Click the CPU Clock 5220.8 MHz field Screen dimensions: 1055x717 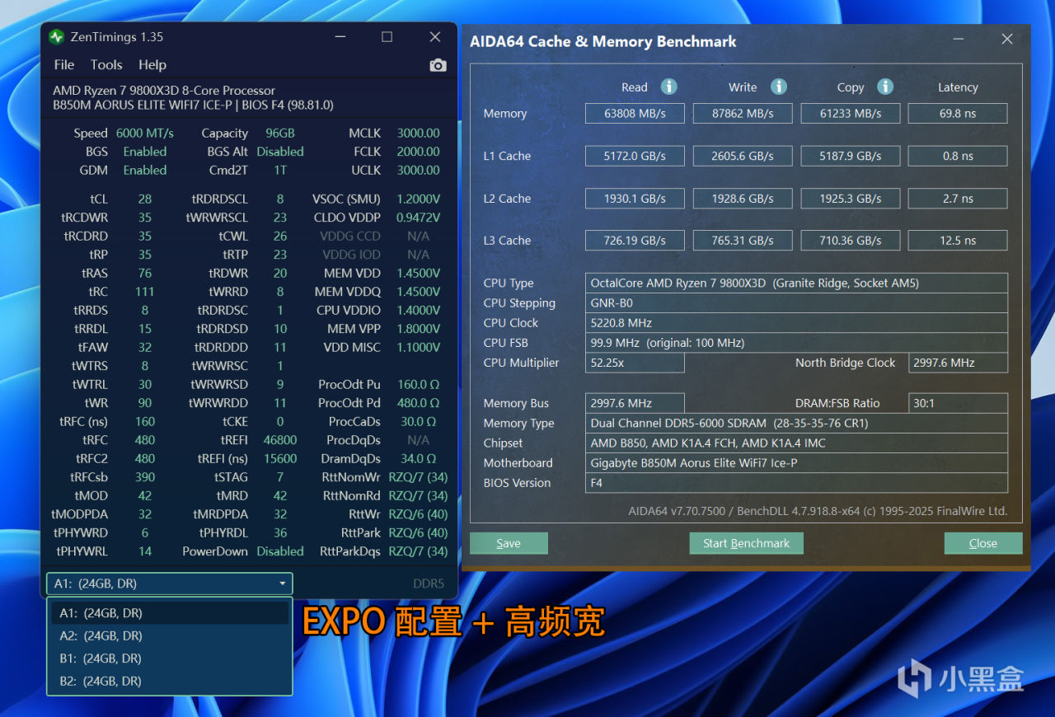796,322
